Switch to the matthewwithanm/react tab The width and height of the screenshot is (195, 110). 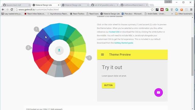134,5
